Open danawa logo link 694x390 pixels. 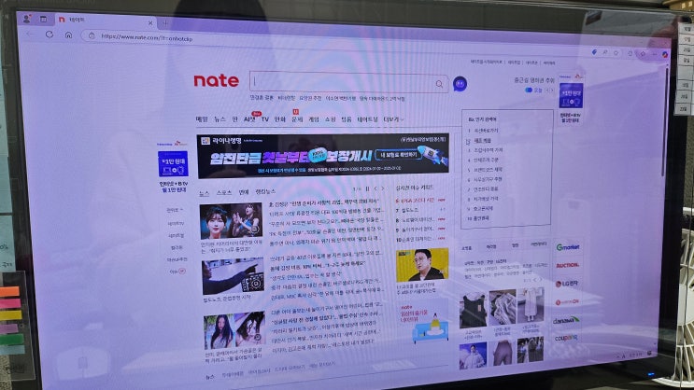566,320
